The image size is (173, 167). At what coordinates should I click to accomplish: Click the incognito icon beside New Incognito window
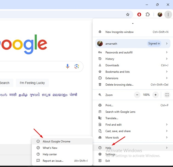click(100, 32)
